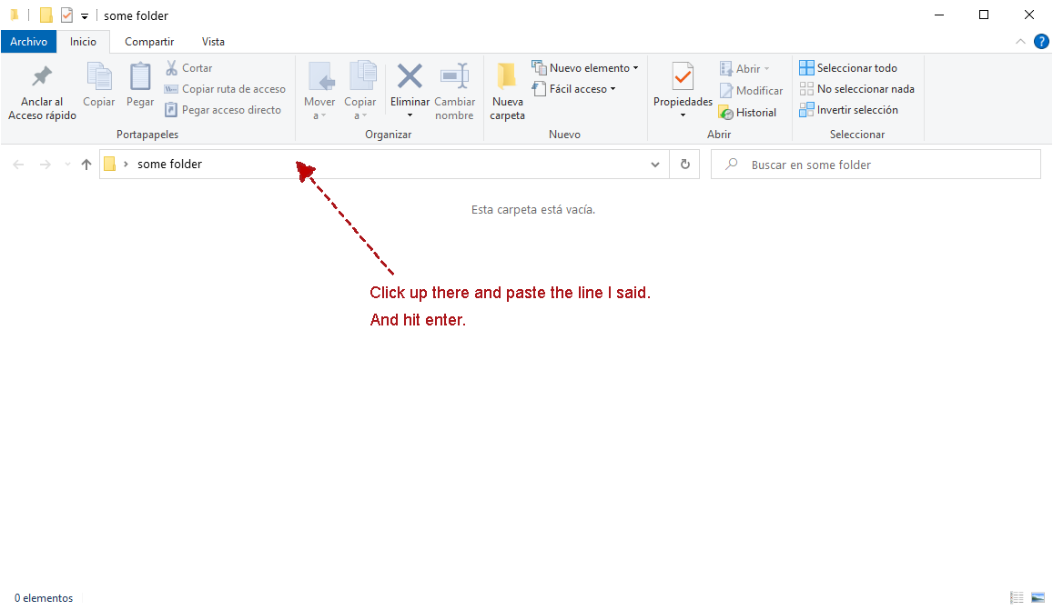Switch to large icons view in status bar
The height and width of the screenshot is (610, 1053).
(x=1038, y=597)
